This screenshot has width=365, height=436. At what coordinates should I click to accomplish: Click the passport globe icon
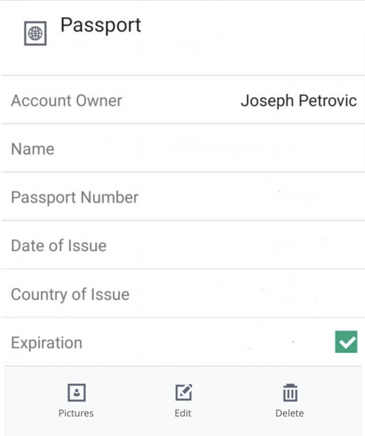[35, 33]
